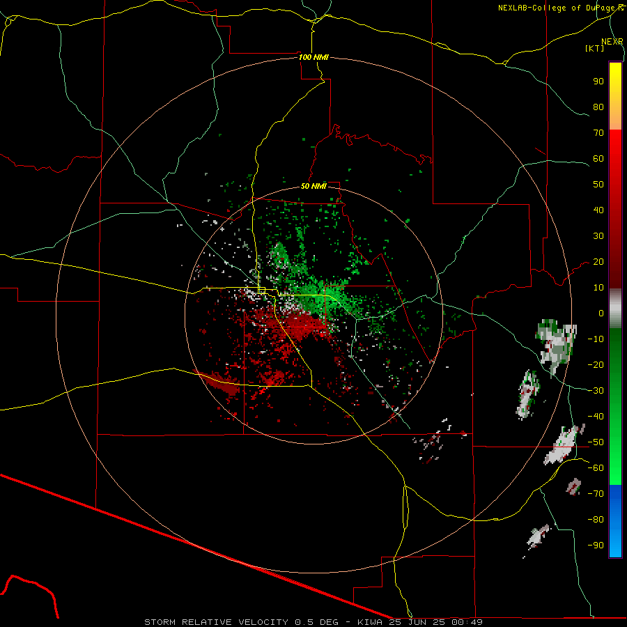
Task: Click the Storm Relative Velocity caption text
Action: (313, 622)
